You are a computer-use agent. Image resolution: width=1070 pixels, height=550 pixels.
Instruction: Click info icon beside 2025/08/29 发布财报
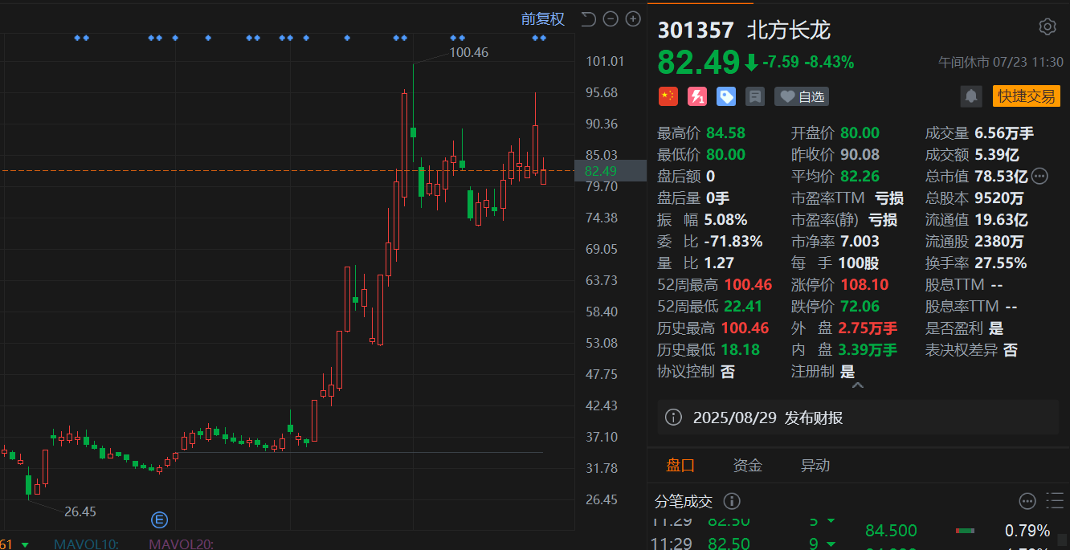(674, 418)
